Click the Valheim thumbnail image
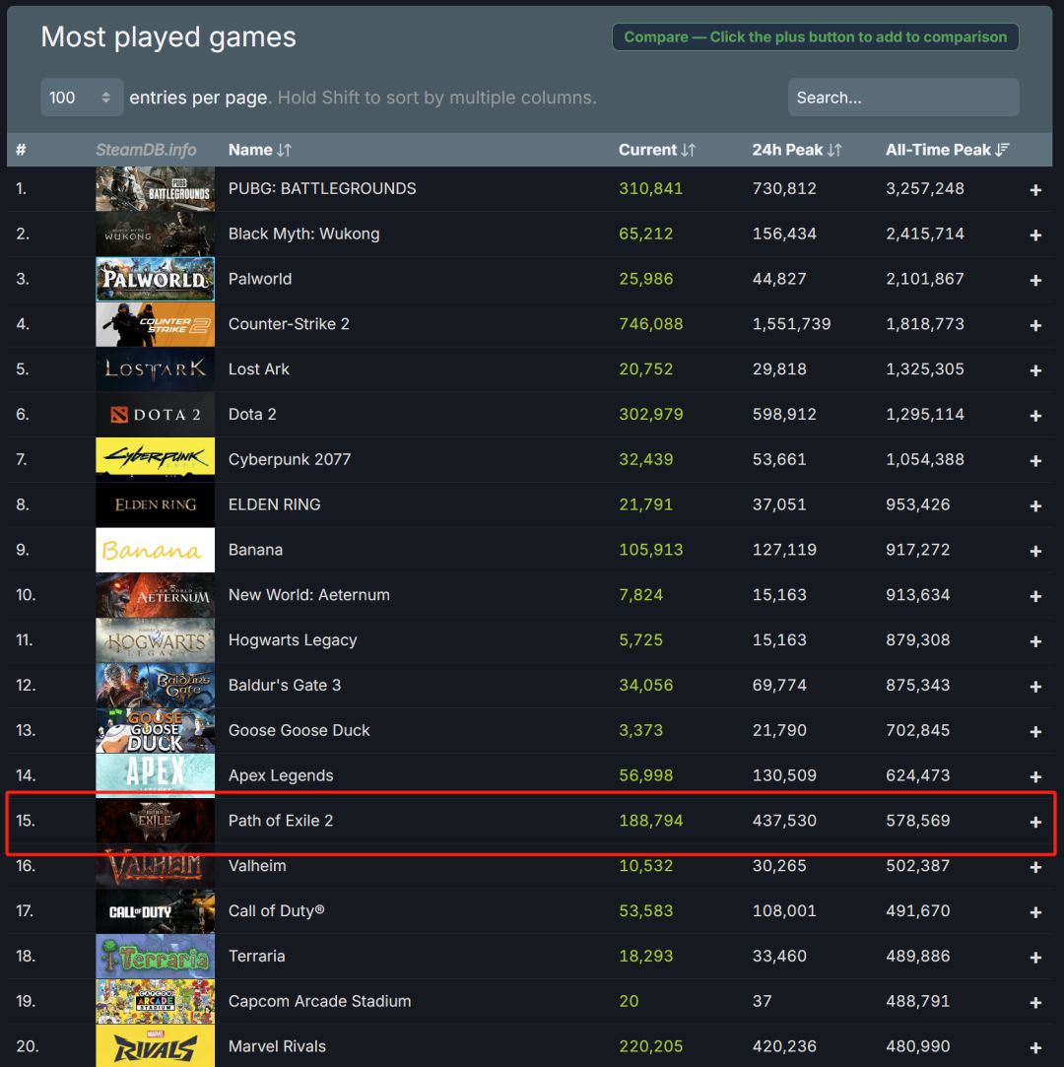Viewport: 1064px width, 1067px height. (x=155, y=866)
